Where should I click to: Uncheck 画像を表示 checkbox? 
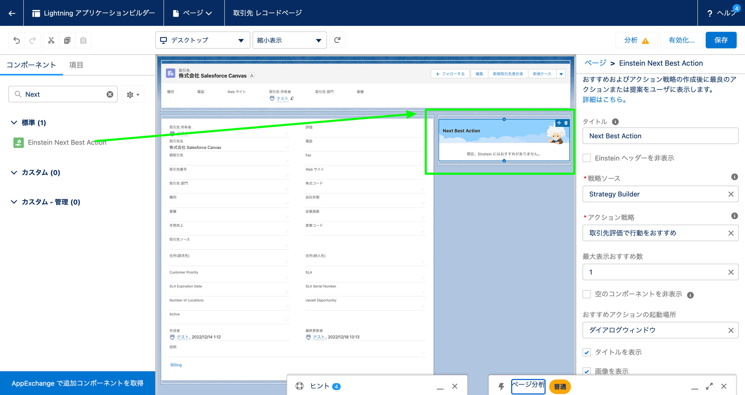(x=586, y=371)
